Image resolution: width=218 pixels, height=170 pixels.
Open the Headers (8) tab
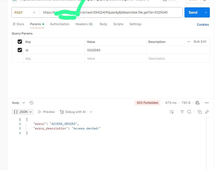click(x=84, y=24)
